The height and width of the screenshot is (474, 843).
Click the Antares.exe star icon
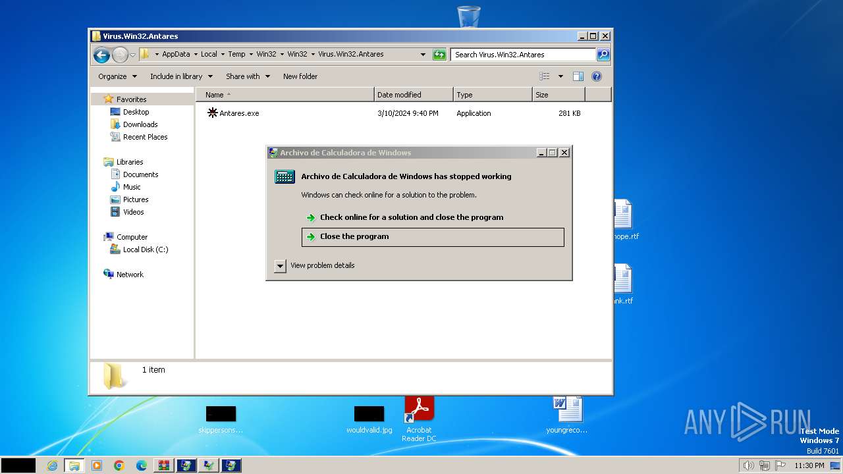click(x=212, y=113)
